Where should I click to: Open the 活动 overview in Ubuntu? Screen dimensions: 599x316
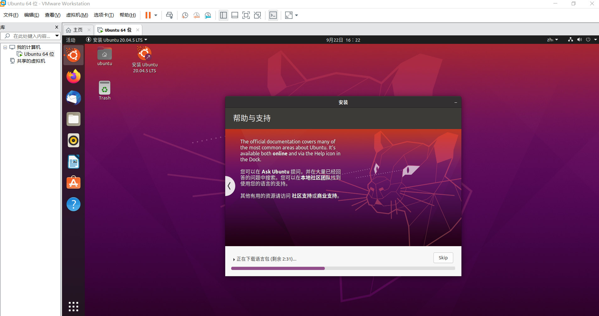click(71, 40)
